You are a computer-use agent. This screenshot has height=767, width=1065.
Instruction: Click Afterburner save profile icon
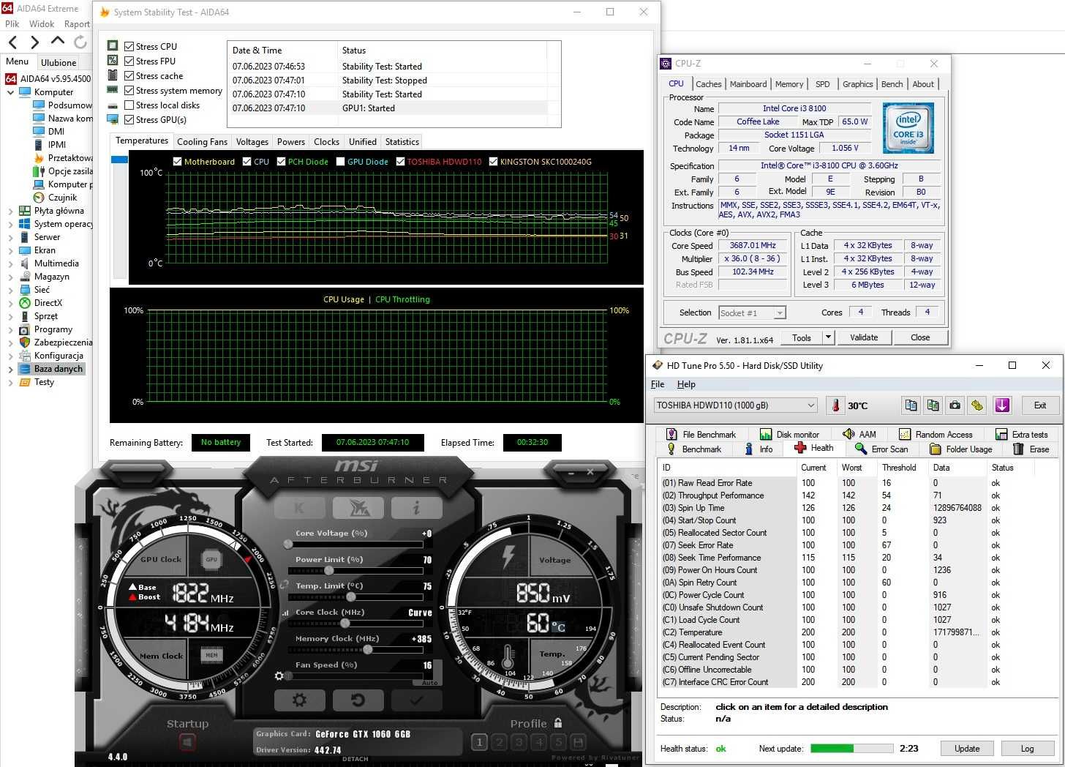coord(578,742)
